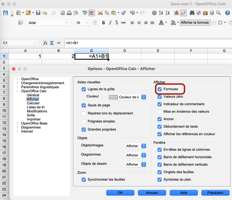Insert a hyperlink using the globe icon
Viewport: 232px width, 200px height.
pyautogui.click(x=154, y=13)
